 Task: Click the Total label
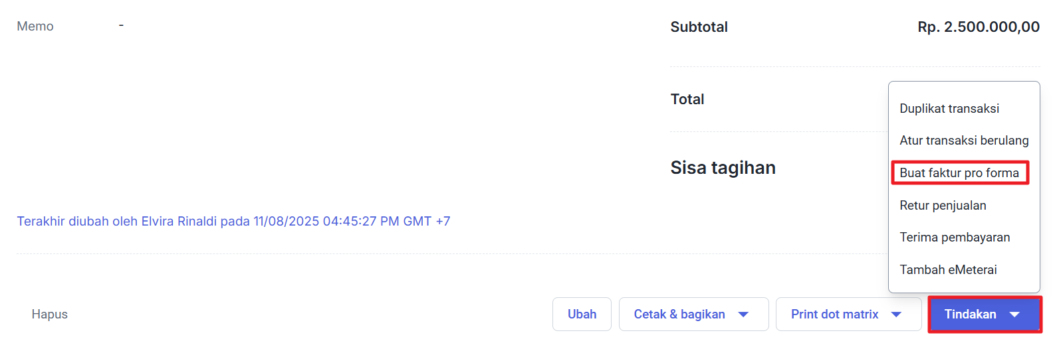(x=687, y=100)
